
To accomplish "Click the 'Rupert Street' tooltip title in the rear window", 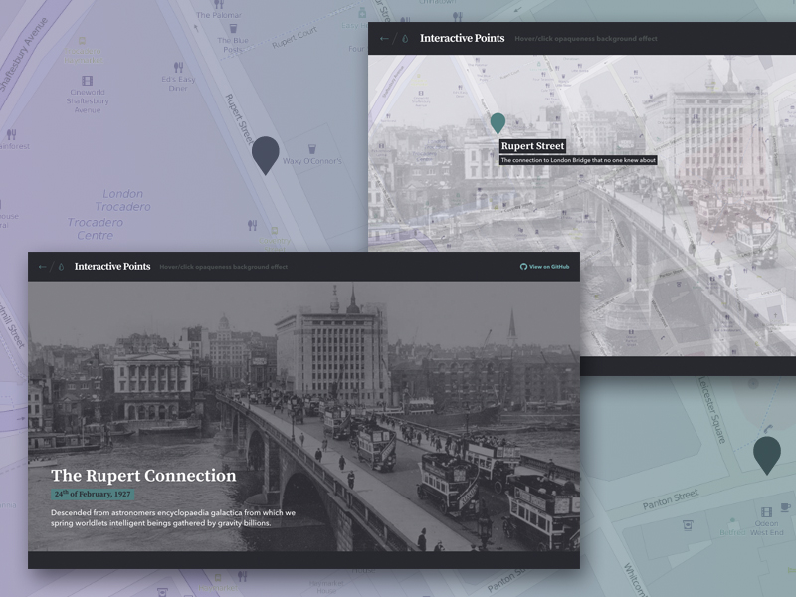I will click(532, 146).
